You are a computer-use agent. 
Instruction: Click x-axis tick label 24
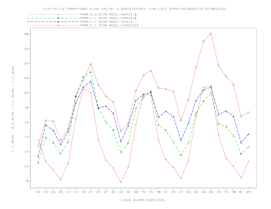point(98,192)
